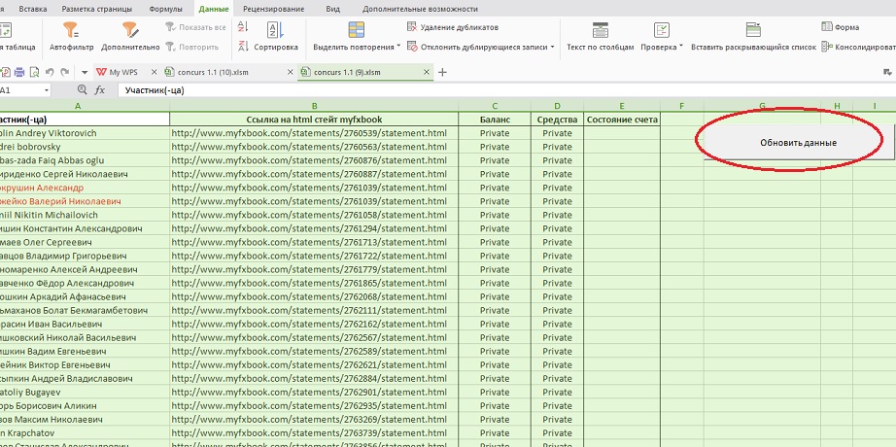
Task: Click Удаление дубликатов
Action: (x=453, y=27)
